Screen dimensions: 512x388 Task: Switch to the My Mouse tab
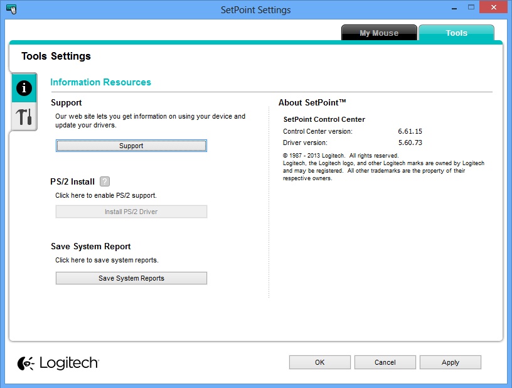pos(379,33)
